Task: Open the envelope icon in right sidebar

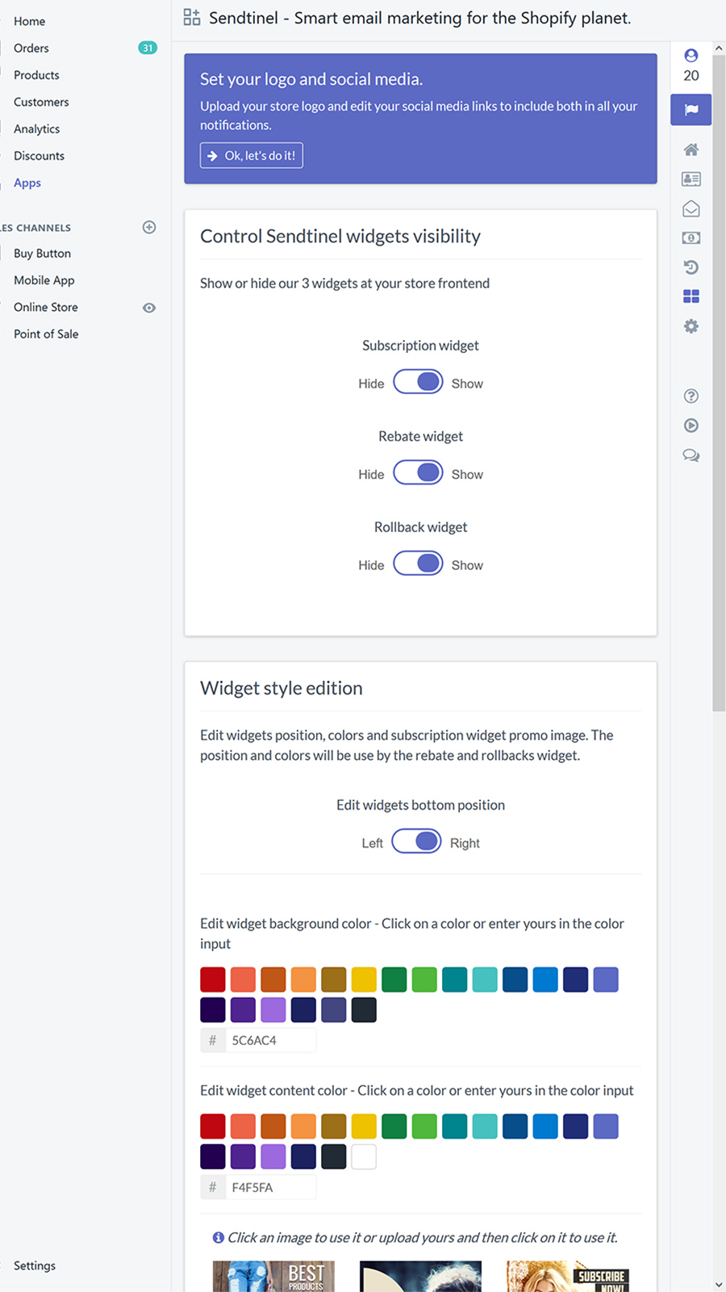Action: pyautogui.click(x=691, y=209)
